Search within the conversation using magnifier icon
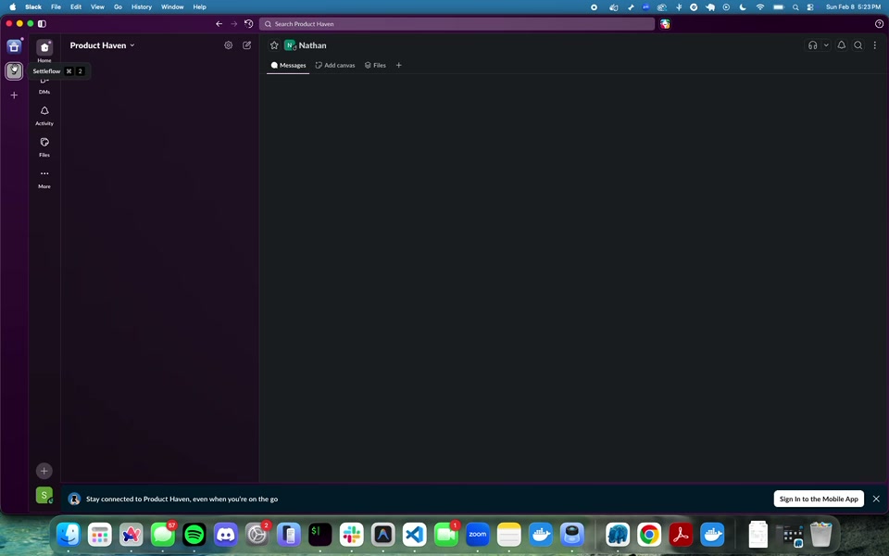The image size is (889, 556). pos(858,45)
